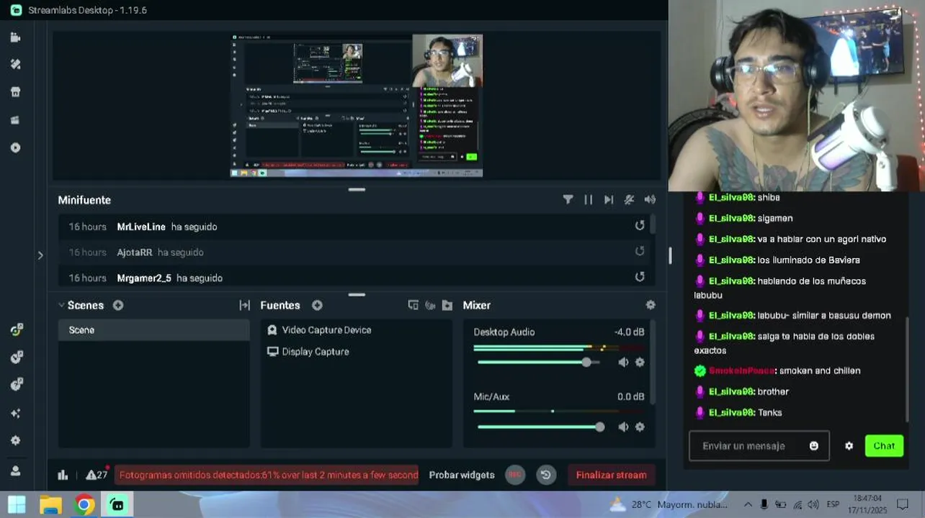Open scene transitions icon next to Scenes
The image size is (925, 518).
coord(245,305)
